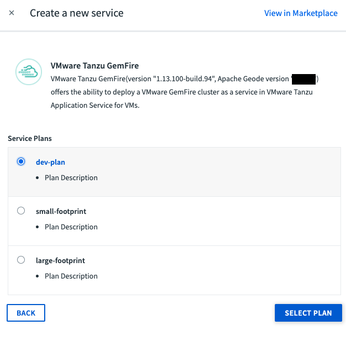Click the VMware Tanzu GemFire cloud logo
This screenshot has width=346, height=346.
pyautogui.click(x=29, y=70)
